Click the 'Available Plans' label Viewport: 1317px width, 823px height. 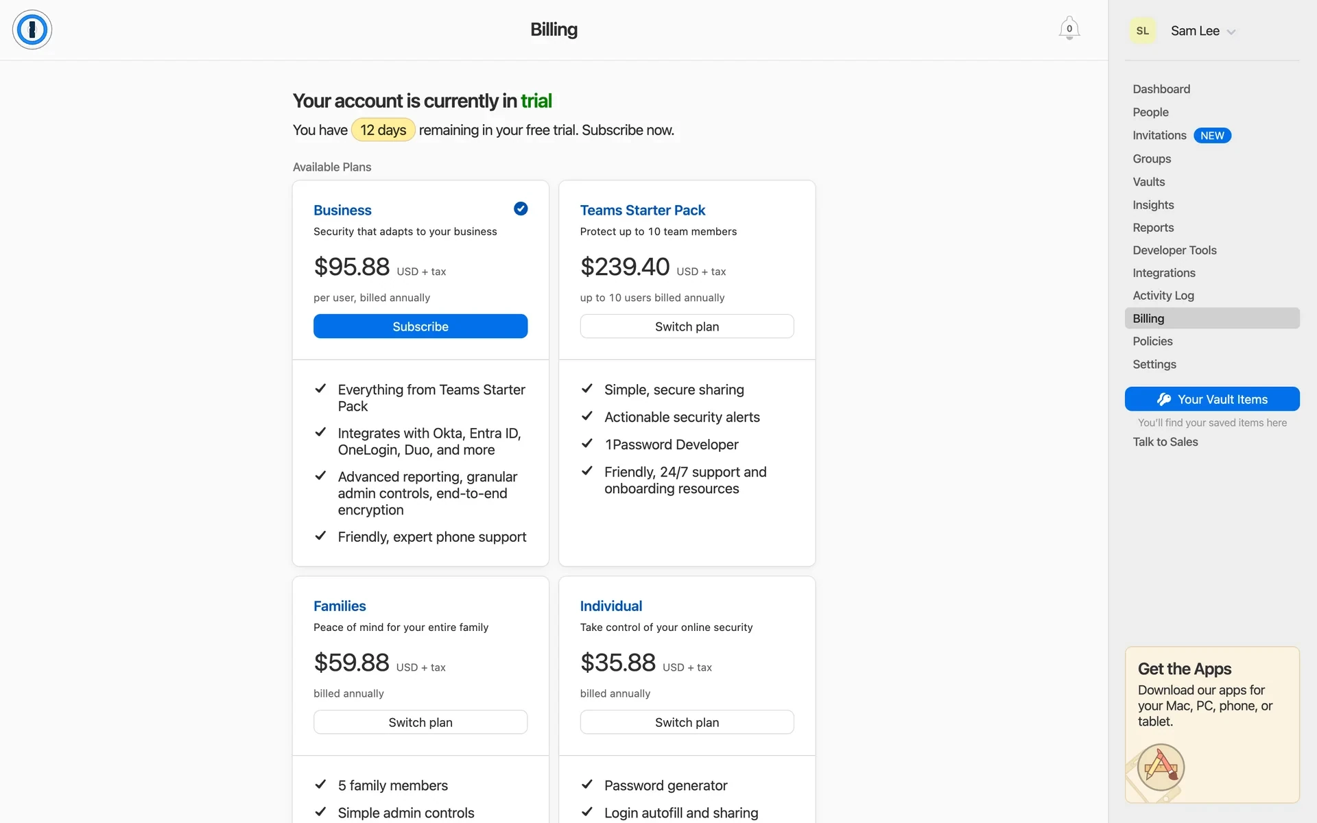point(332,167)
